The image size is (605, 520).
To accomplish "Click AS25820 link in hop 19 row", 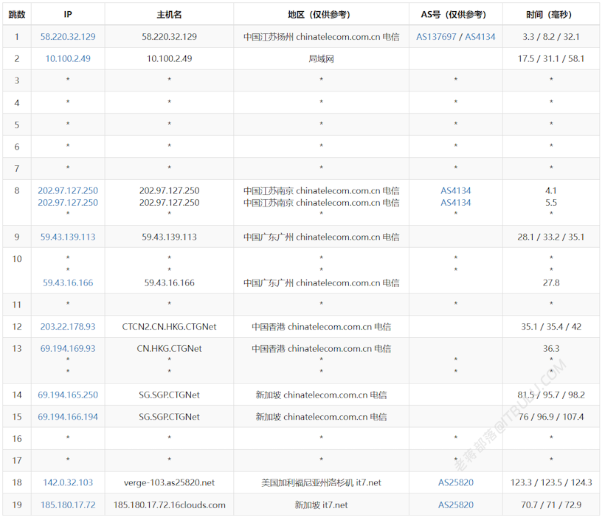I will pyautogui.click(x=456, y=505).
